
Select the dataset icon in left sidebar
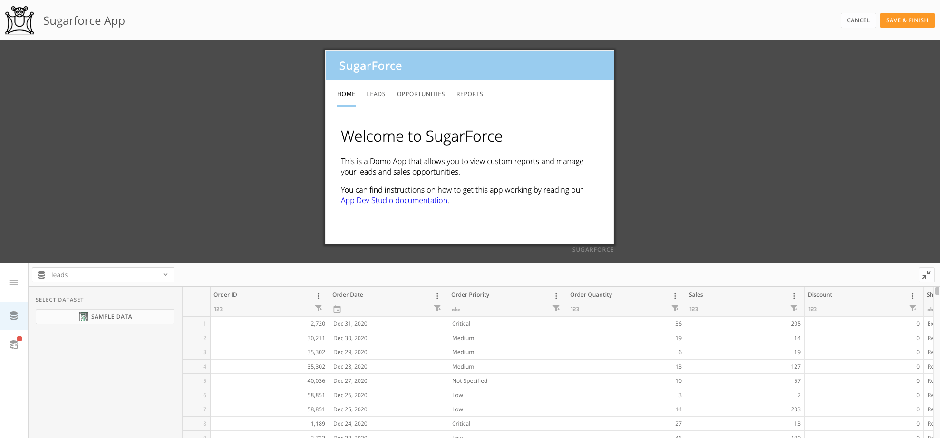[14, 316]
